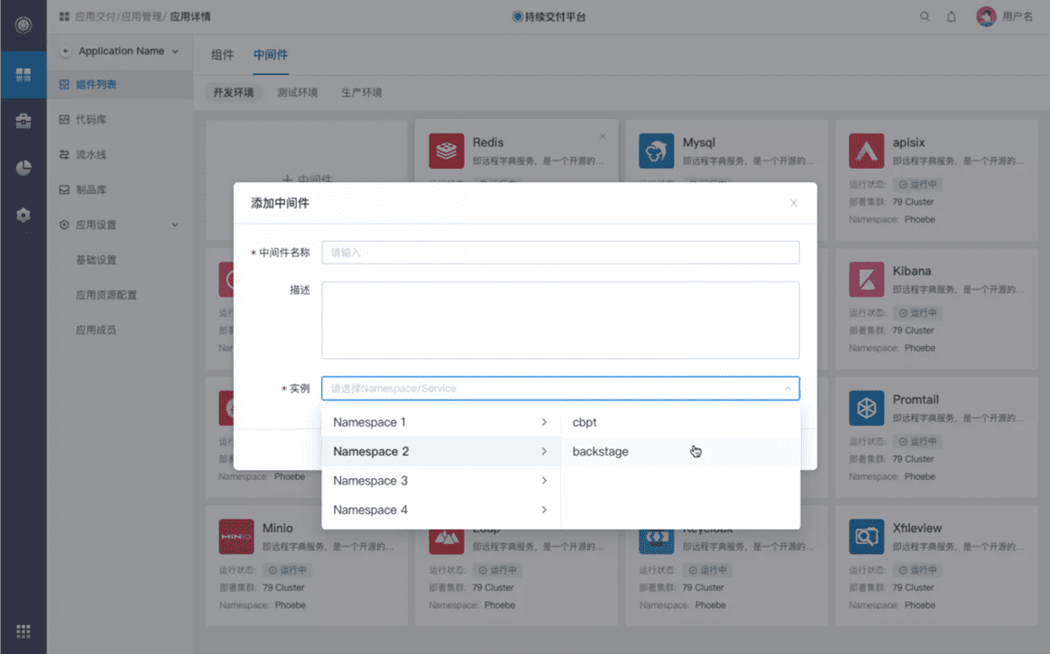Screen dimensions: 1050x654
Task: Open the briefcase icon in left rail
Action: 23,121
